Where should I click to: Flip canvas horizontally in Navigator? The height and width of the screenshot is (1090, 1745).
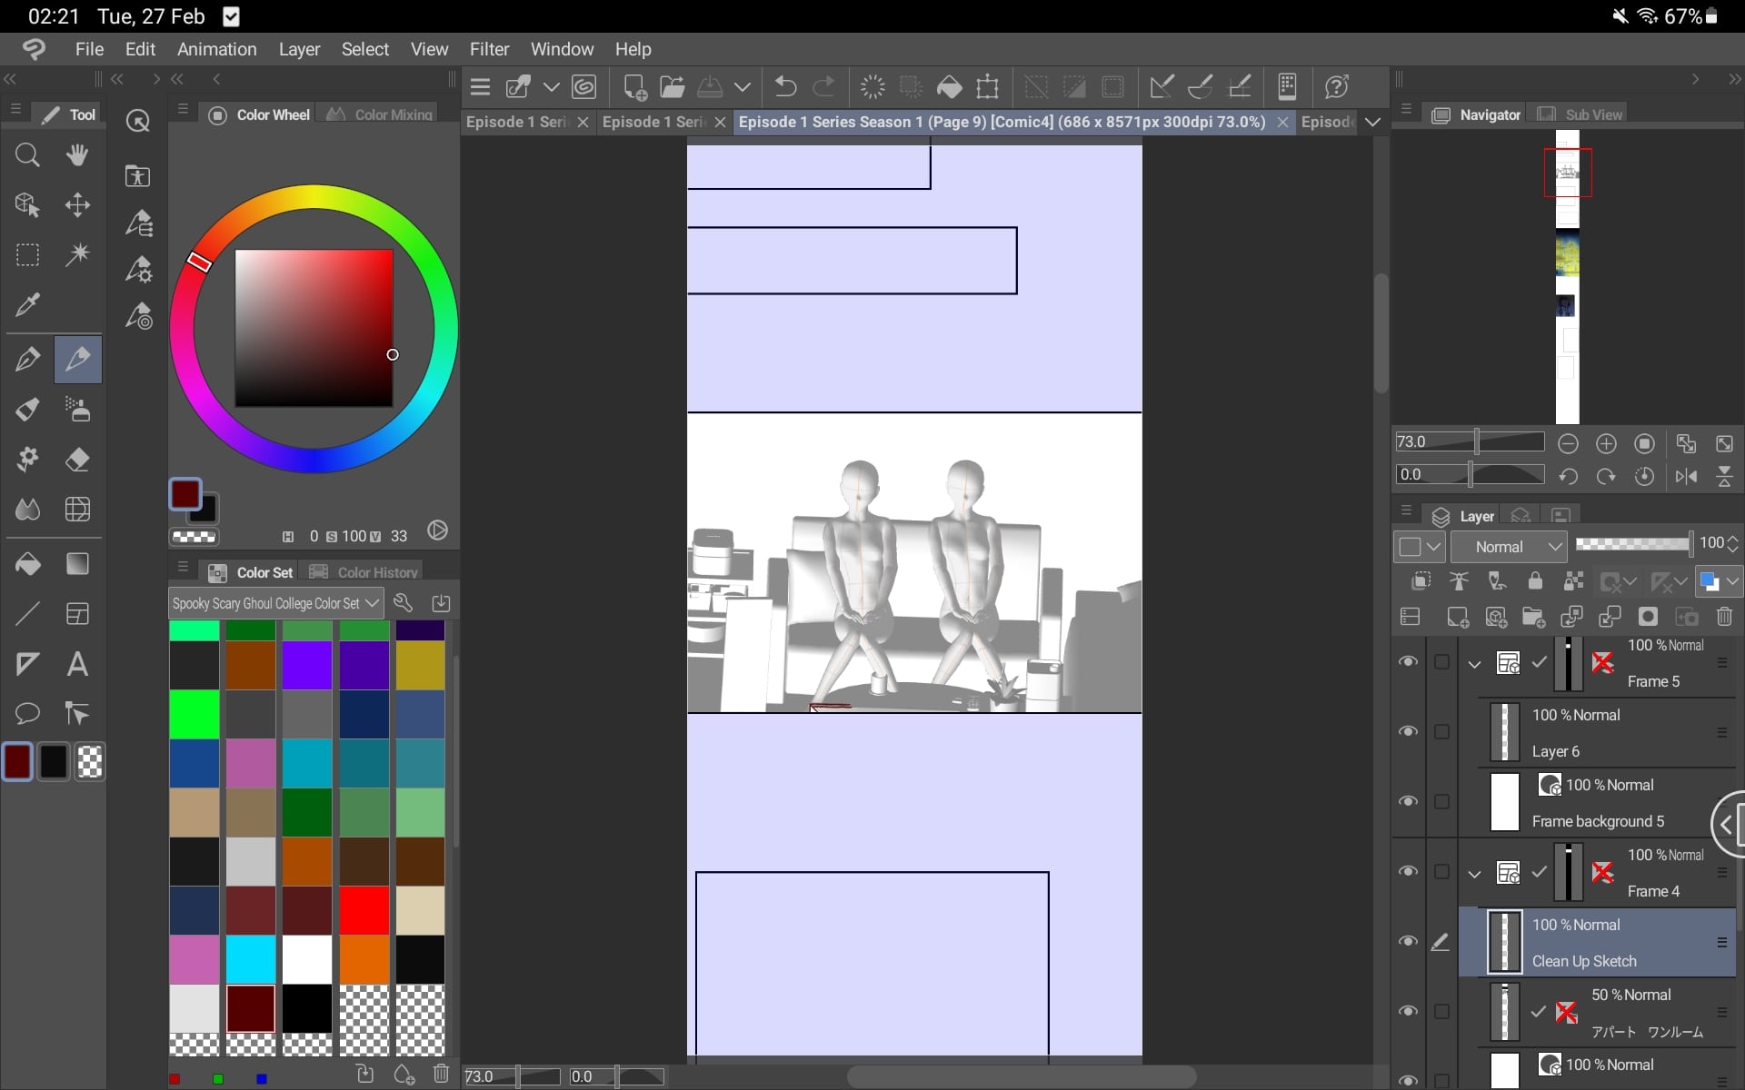click(x=1686, y=476)
